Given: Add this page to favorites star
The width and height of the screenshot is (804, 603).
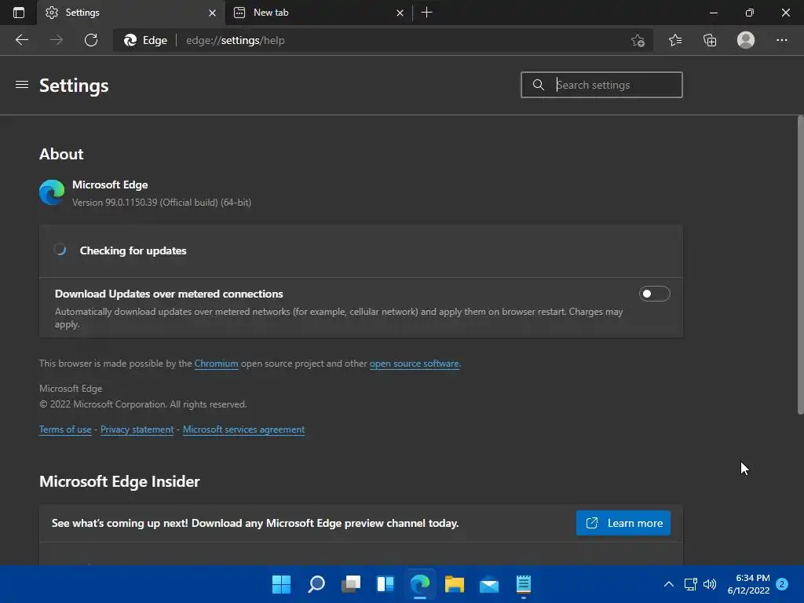Looking at the screenshot, I should [638, 40].
